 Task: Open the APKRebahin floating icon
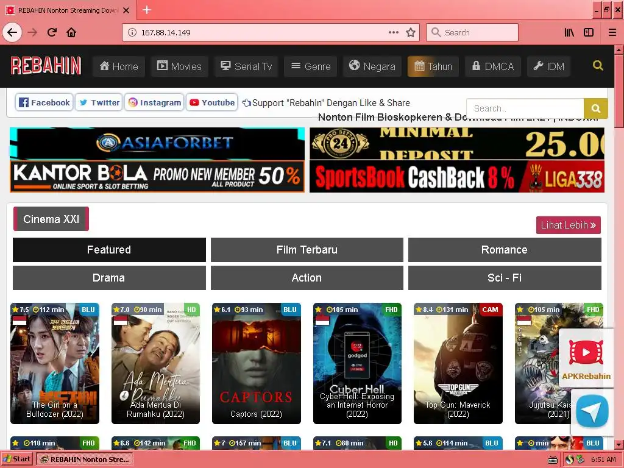(586, 358)
